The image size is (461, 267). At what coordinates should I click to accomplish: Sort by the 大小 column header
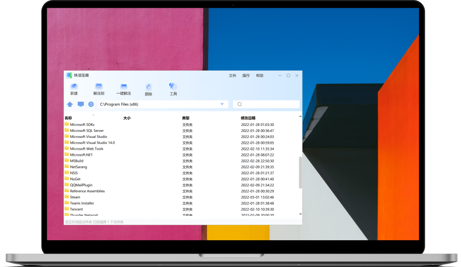[x=127, y=119]
